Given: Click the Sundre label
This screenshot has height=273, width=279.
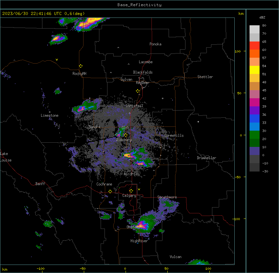Looking at the screenshot, I should (x=95, y=127).
